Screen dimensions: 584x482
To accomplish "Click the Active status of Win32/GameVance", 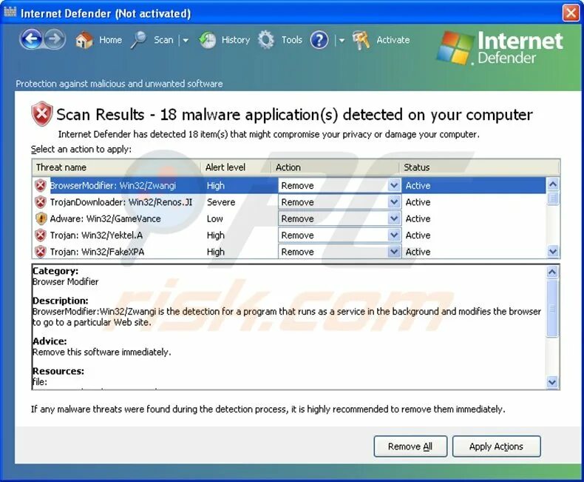I will [418, 218].
